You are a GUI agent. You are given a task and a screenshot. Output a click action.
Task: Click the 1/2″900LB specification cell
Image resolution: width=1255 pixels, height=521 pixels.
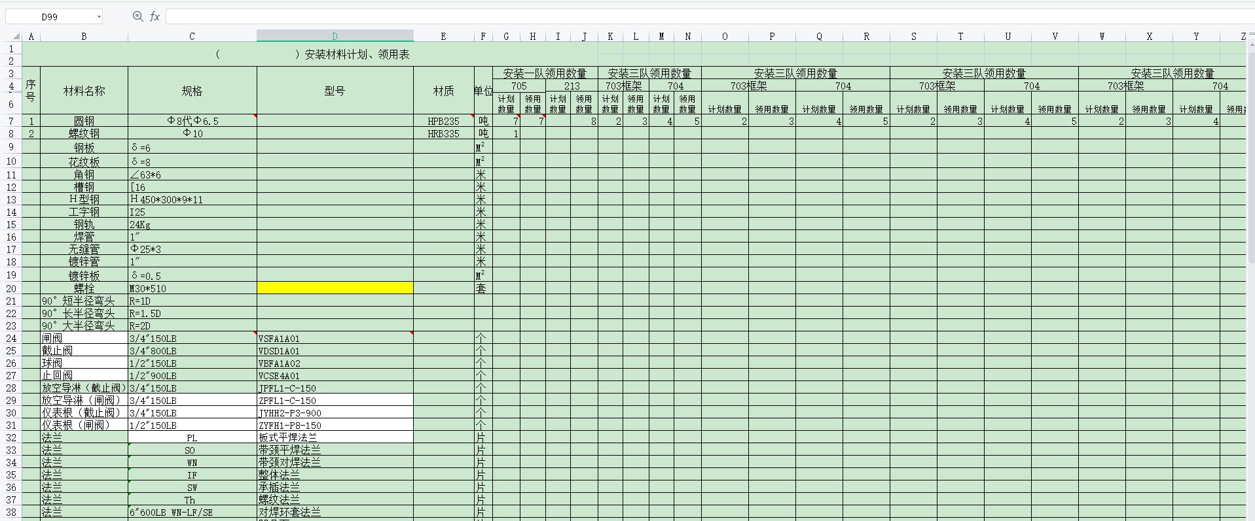192,375
